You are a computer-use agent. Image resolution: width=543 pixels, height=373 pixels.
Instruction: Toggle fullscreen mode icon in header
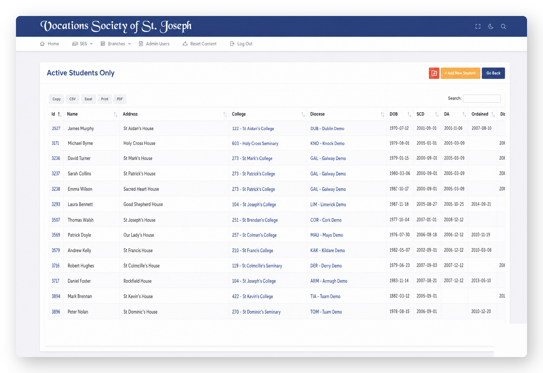point(478,26)
